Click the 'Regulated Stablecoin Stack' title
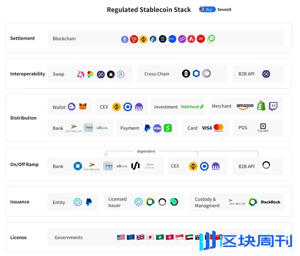The height and width of the screenshot is (256, 300). click(149, 10)
